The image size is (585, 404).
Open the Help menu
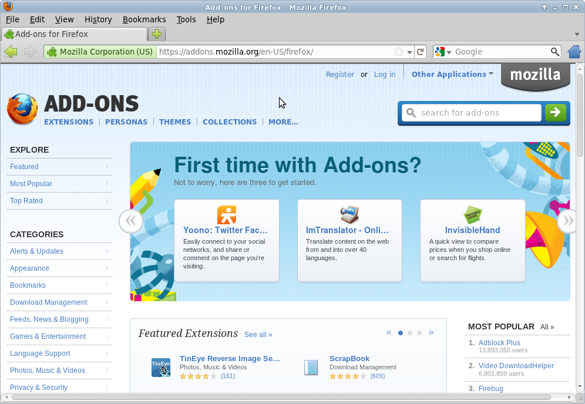216,19
